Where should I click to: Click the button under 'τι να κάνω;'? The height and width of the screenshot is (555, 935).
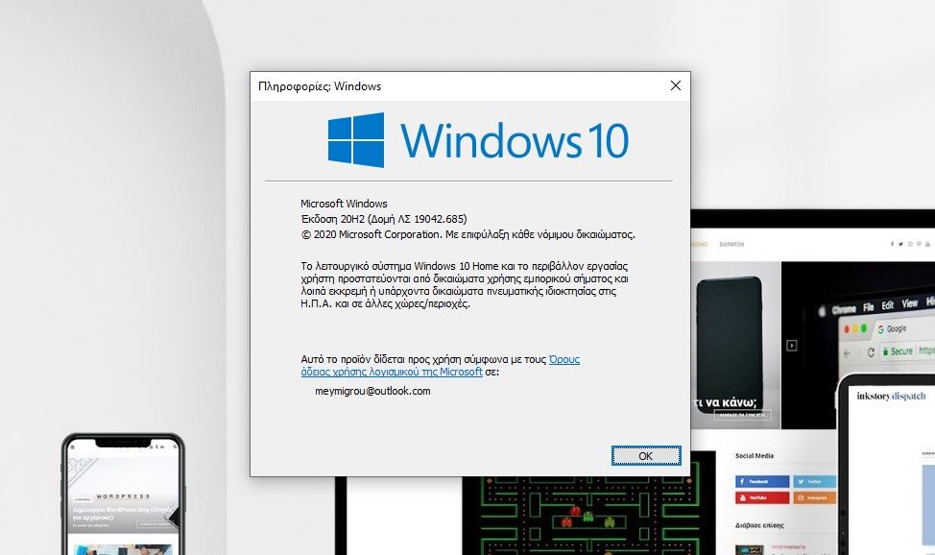pyautogui.click(x=742, y=415)
